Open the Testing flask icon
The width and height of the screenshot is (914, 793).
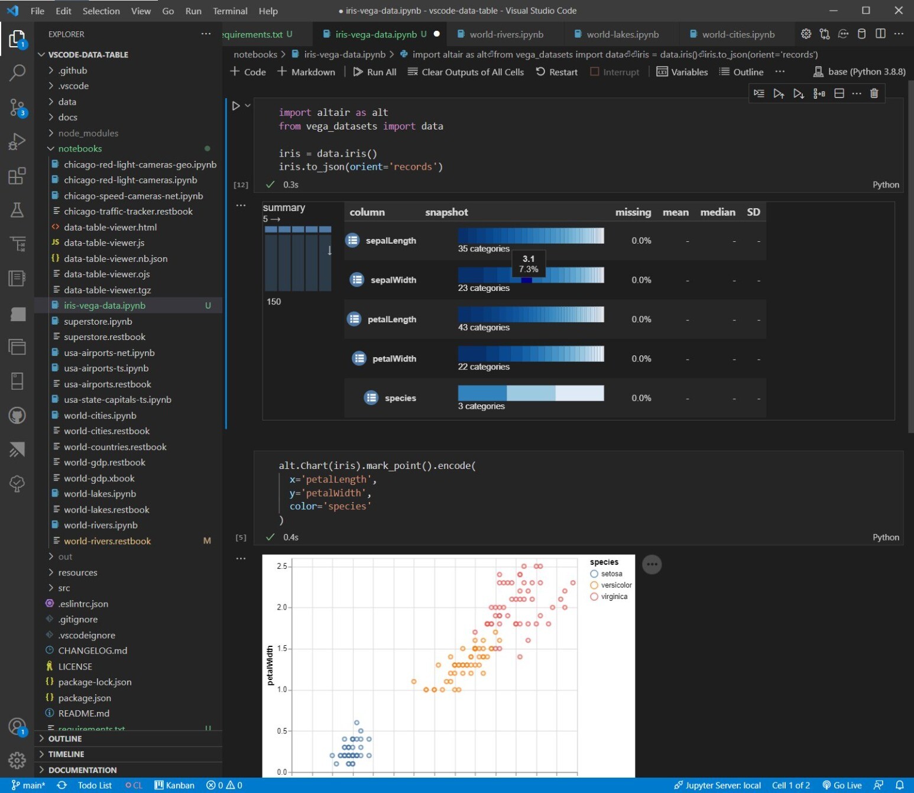pos(17,210)
